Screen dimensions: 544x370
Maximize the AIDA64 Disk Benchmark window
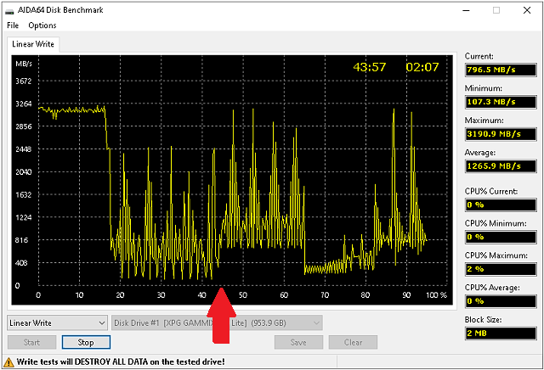click(x=496, y=10)
